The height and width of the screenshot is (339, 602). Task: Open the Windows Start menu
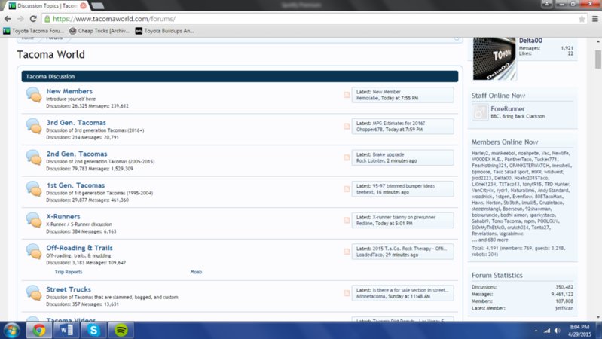[11, 331]
